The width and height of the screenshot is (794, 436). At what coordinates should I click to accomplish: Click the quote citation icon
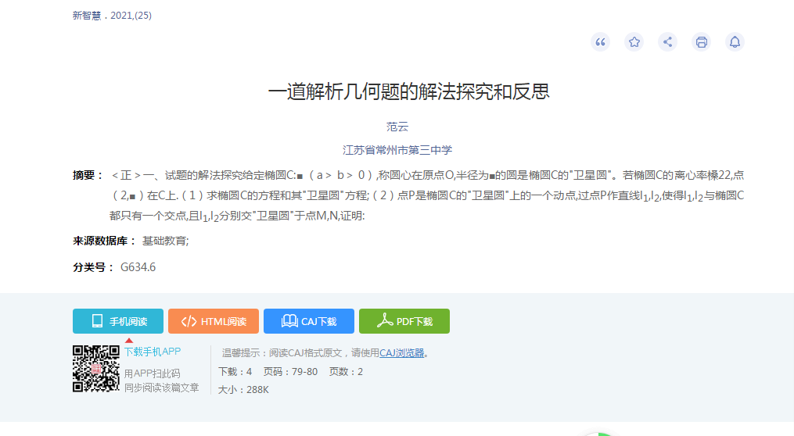601,42
